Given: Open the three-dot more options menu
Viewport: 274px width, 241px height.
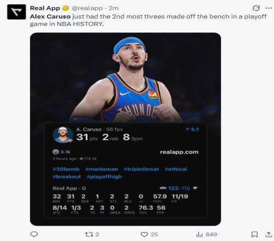Looking at the screenshot, I should pyautogui.click(x=269, y=8).
